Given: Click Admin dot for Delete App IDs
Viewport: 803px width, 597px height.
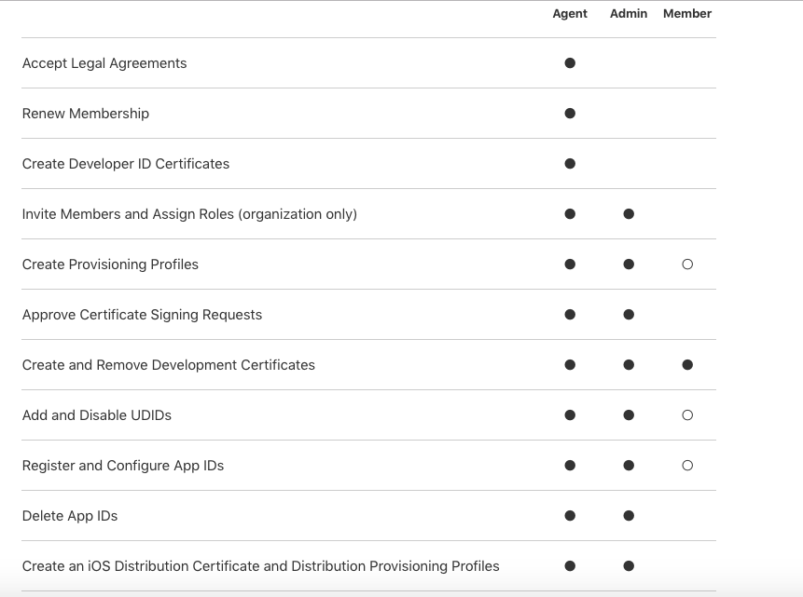Looking at the screenshot, I should [x=629, y=516].
